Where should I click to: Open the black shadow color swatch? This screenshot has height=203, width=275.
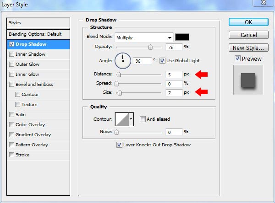tap(182, 37)
